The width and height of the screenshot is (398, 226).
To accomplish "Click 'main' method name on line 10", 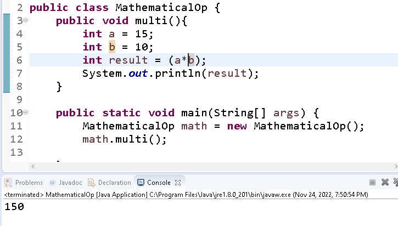I will [x=194, y=112].
